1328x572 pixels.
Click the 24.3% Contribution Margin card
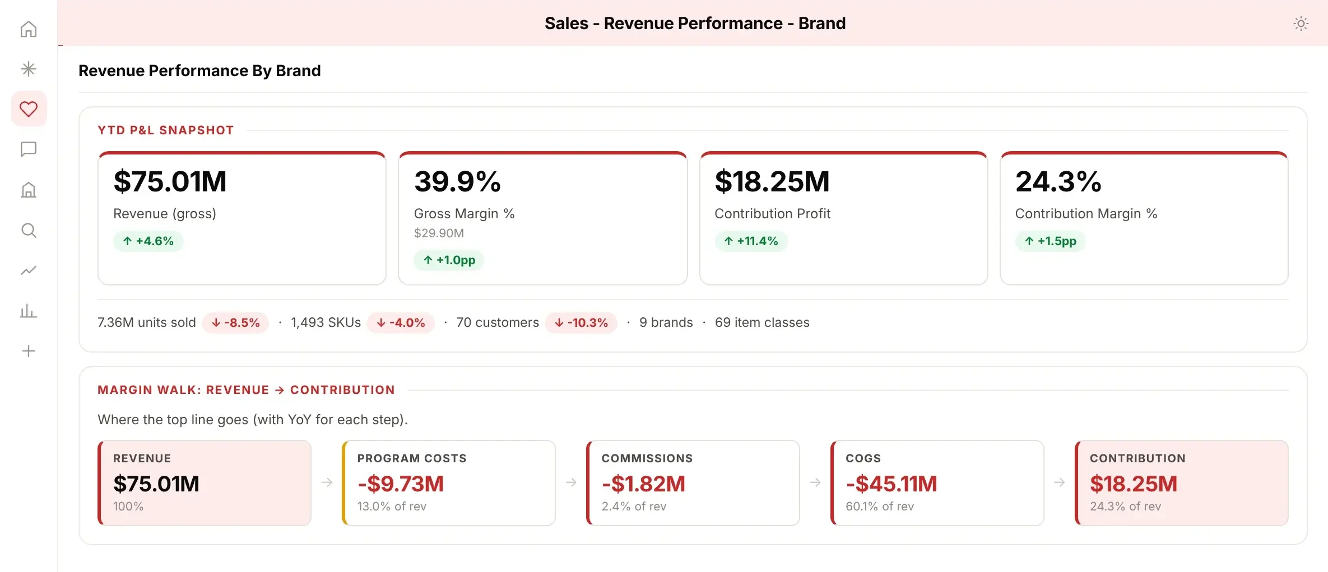pos(1144,218)
